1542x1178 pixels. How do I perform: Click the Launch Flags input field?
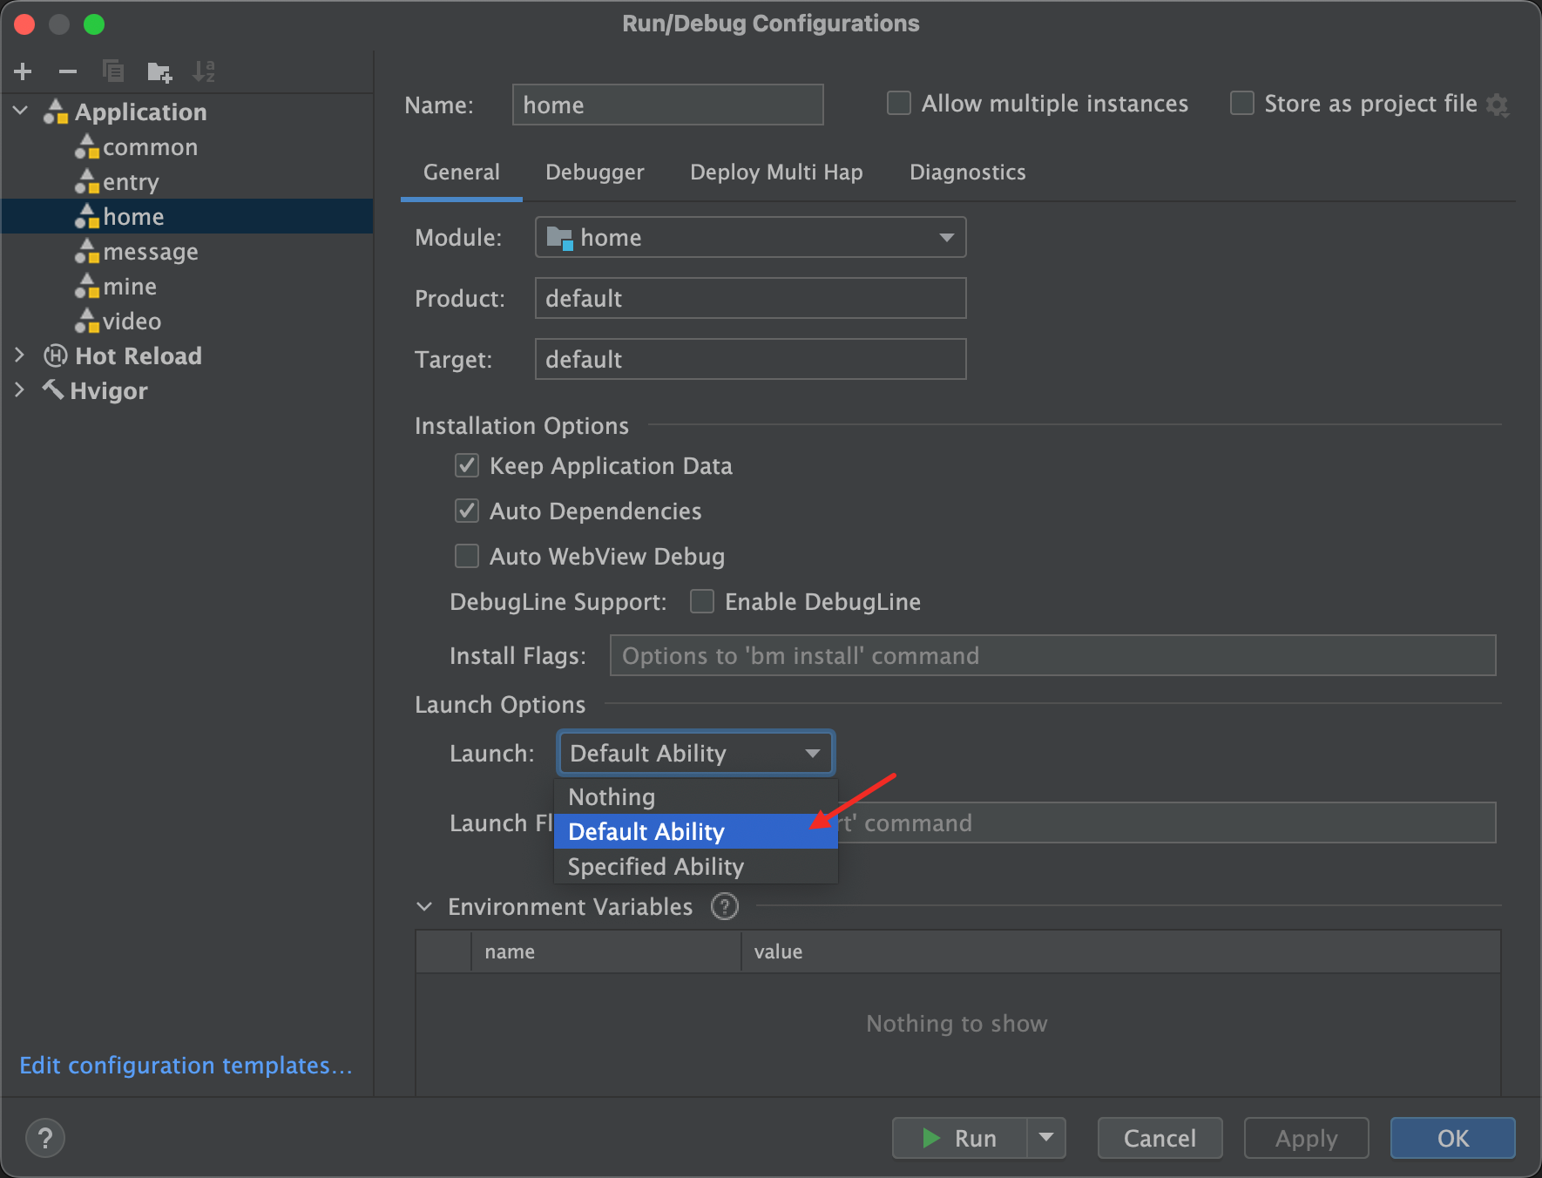coord(1167,823)
